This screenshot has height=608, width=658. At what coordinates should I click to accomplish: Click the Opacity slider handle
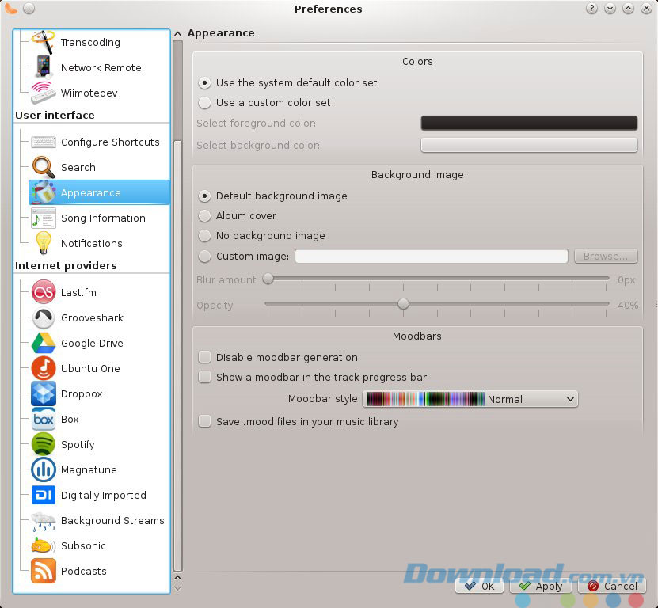(404, 304)
